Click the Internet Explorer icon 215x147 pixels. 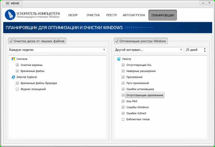pyautogui.click(x=13, y=77)
